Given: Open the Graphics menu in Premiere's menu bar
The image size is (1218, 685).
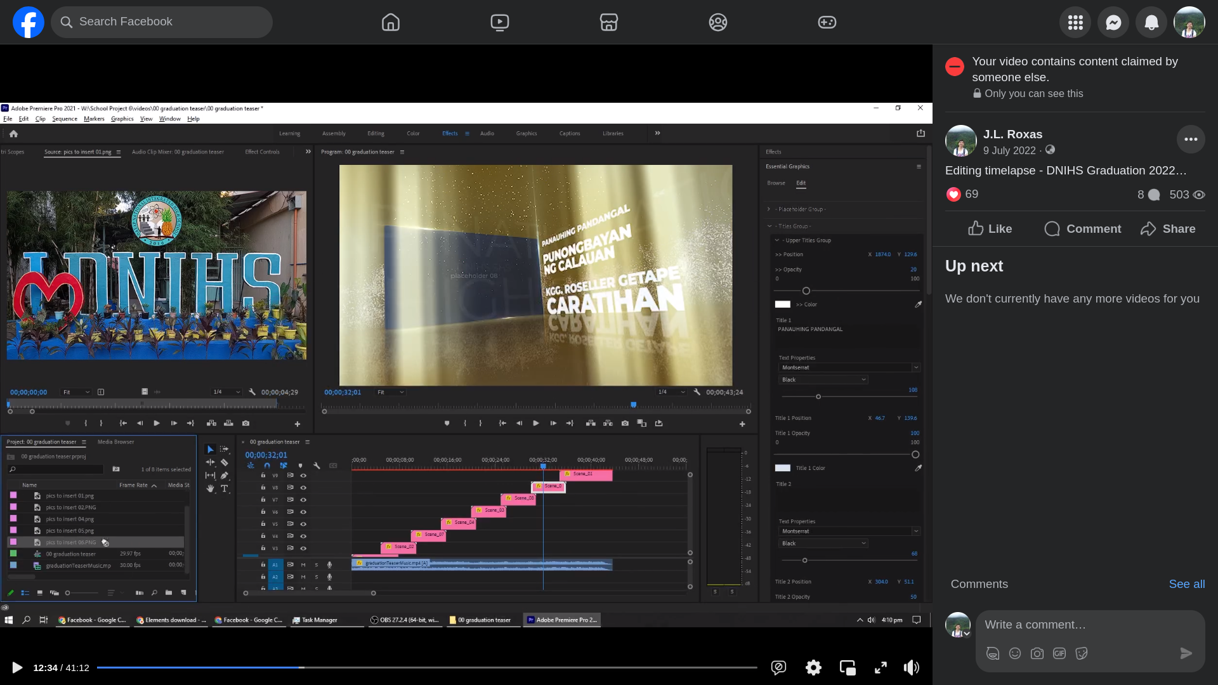Looking at the screenshot, I should (122, 119).
